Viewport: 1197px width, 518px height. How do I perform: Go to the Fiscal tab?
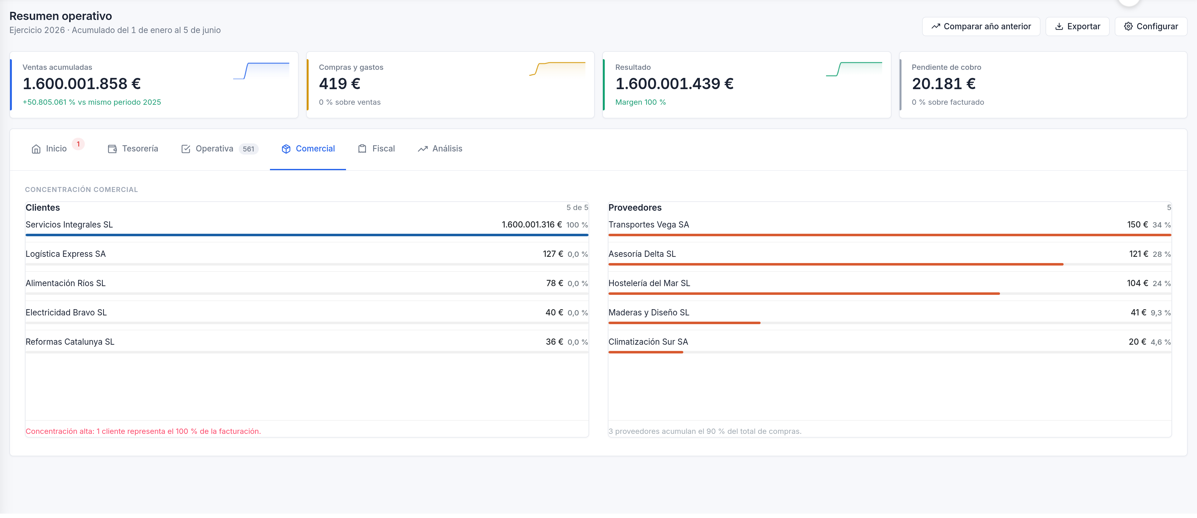click(x=376, y=149)
